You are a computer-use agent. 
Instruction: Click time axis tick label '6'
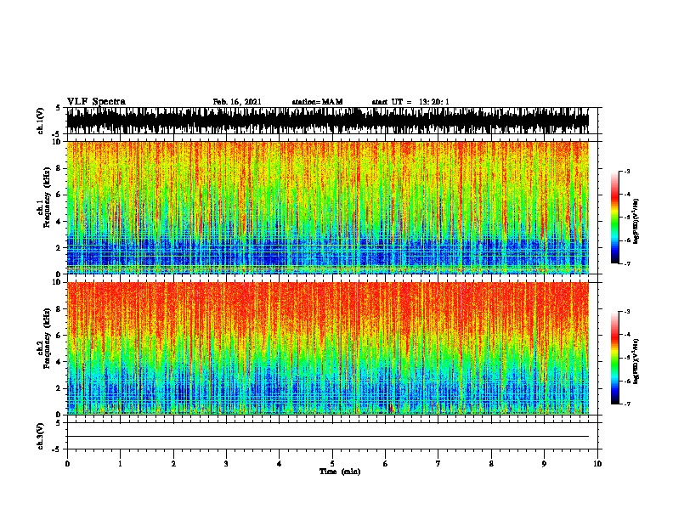pyautogui.click(x=386, y=463)
